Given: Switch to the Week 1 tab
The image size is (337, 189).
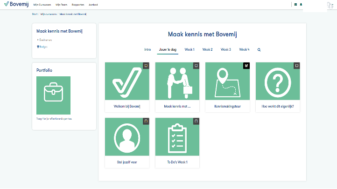Looking at the screenshot, I should 190,49.
